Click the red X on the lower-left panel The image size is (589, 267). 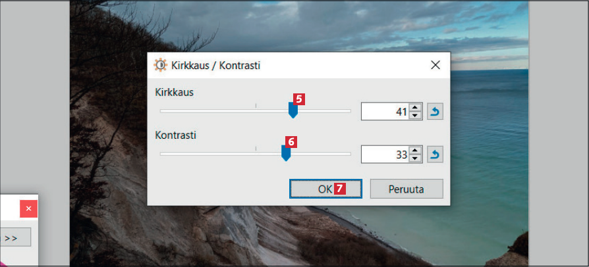pyautogui.click(x=28, y=208)
